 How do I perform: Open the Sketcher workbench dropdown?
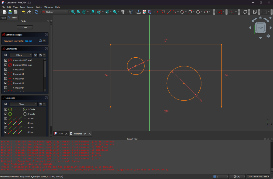point(55,12)
